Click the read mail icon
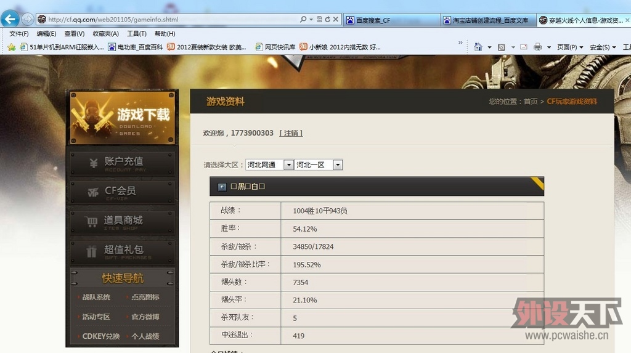This screenshot has width=631, height=353. pyautogui.click(x=524, y=47)
